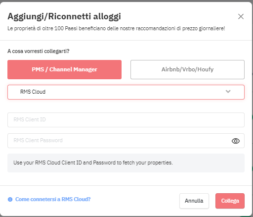The height and width of the screenshot is (217, 253).
Task: Click the subtitle about 100 Paesi recommendations
Action: tap(116, 28)
